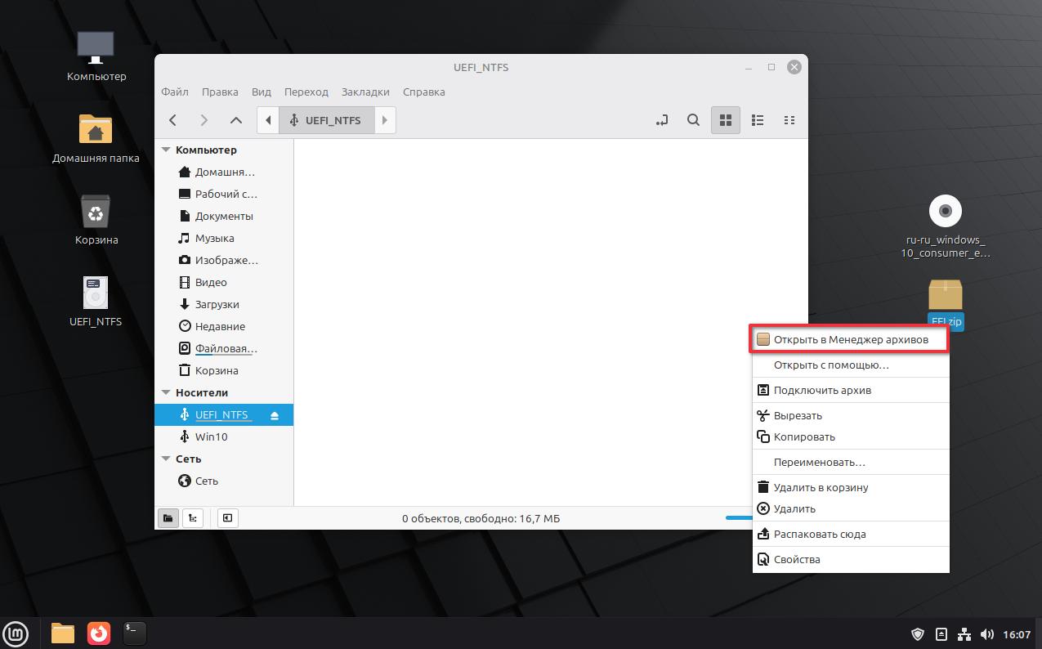
Task: Click the path bar left scroll arrow
Action: [268, 120]
